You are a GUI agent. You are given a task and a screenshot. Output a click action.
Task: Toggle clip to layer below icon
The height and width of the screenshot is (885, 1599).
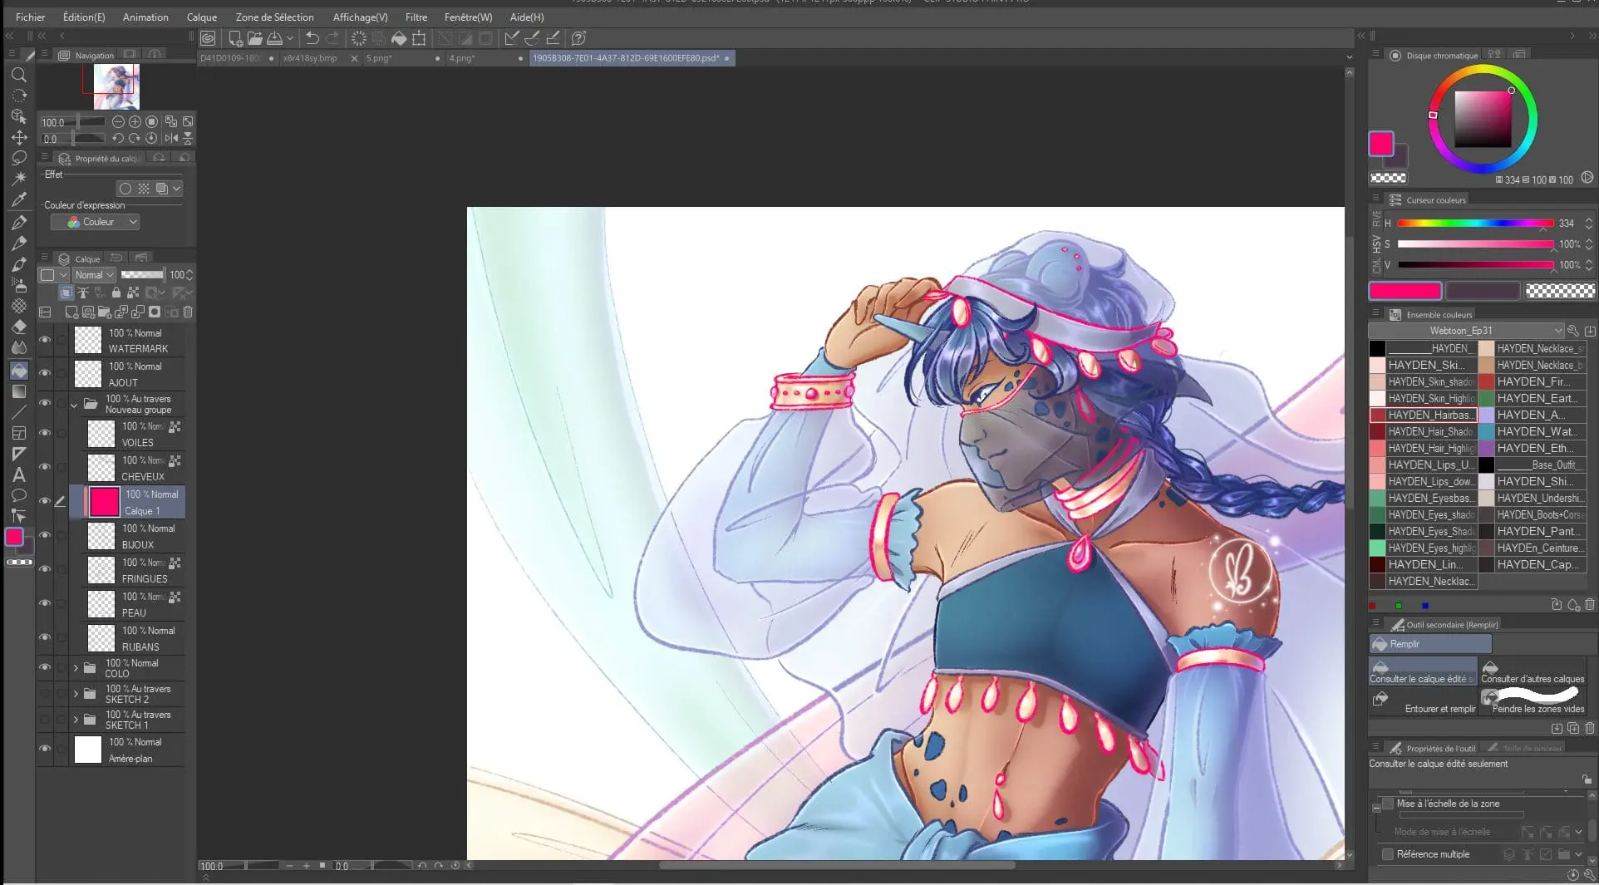click(x=66, y=293)
